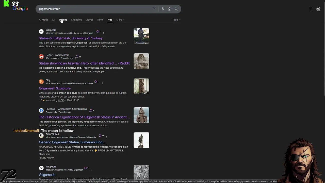Open Generic Gilgamesh Statue, Sumerian King link

tap(72, 142)
